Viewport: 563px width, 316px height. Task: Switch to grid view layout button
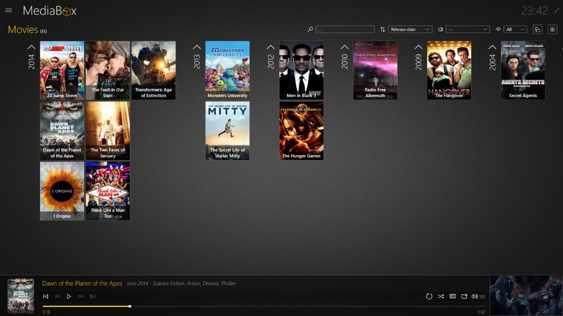(x=552, y=29)
